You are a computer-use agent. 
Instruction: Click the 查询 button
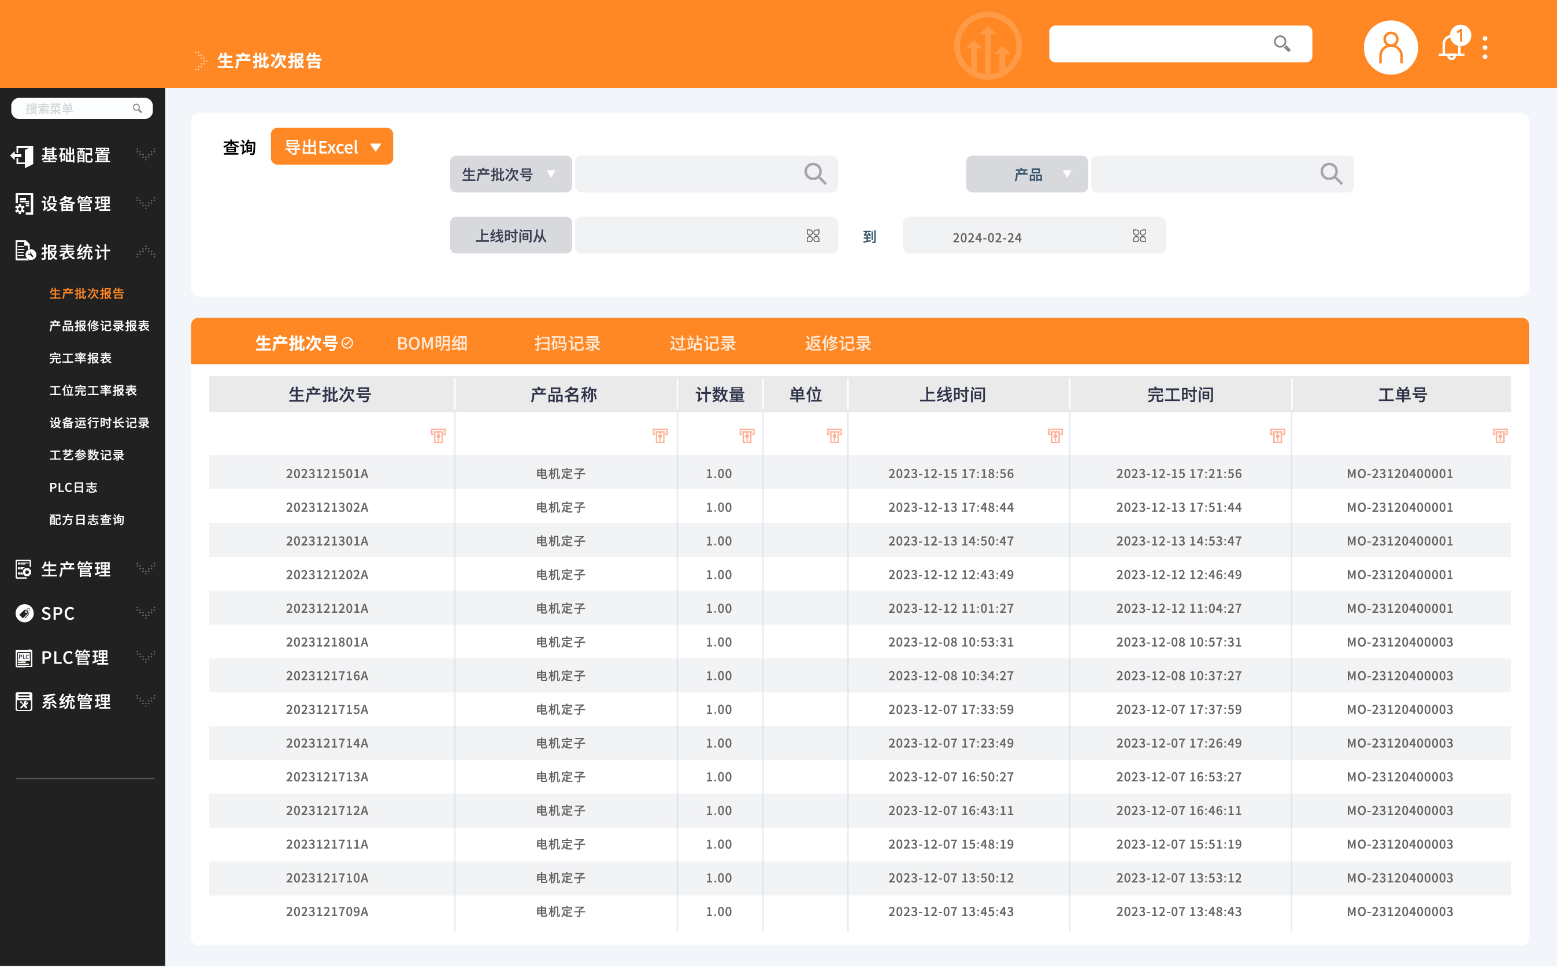(239, 148)
